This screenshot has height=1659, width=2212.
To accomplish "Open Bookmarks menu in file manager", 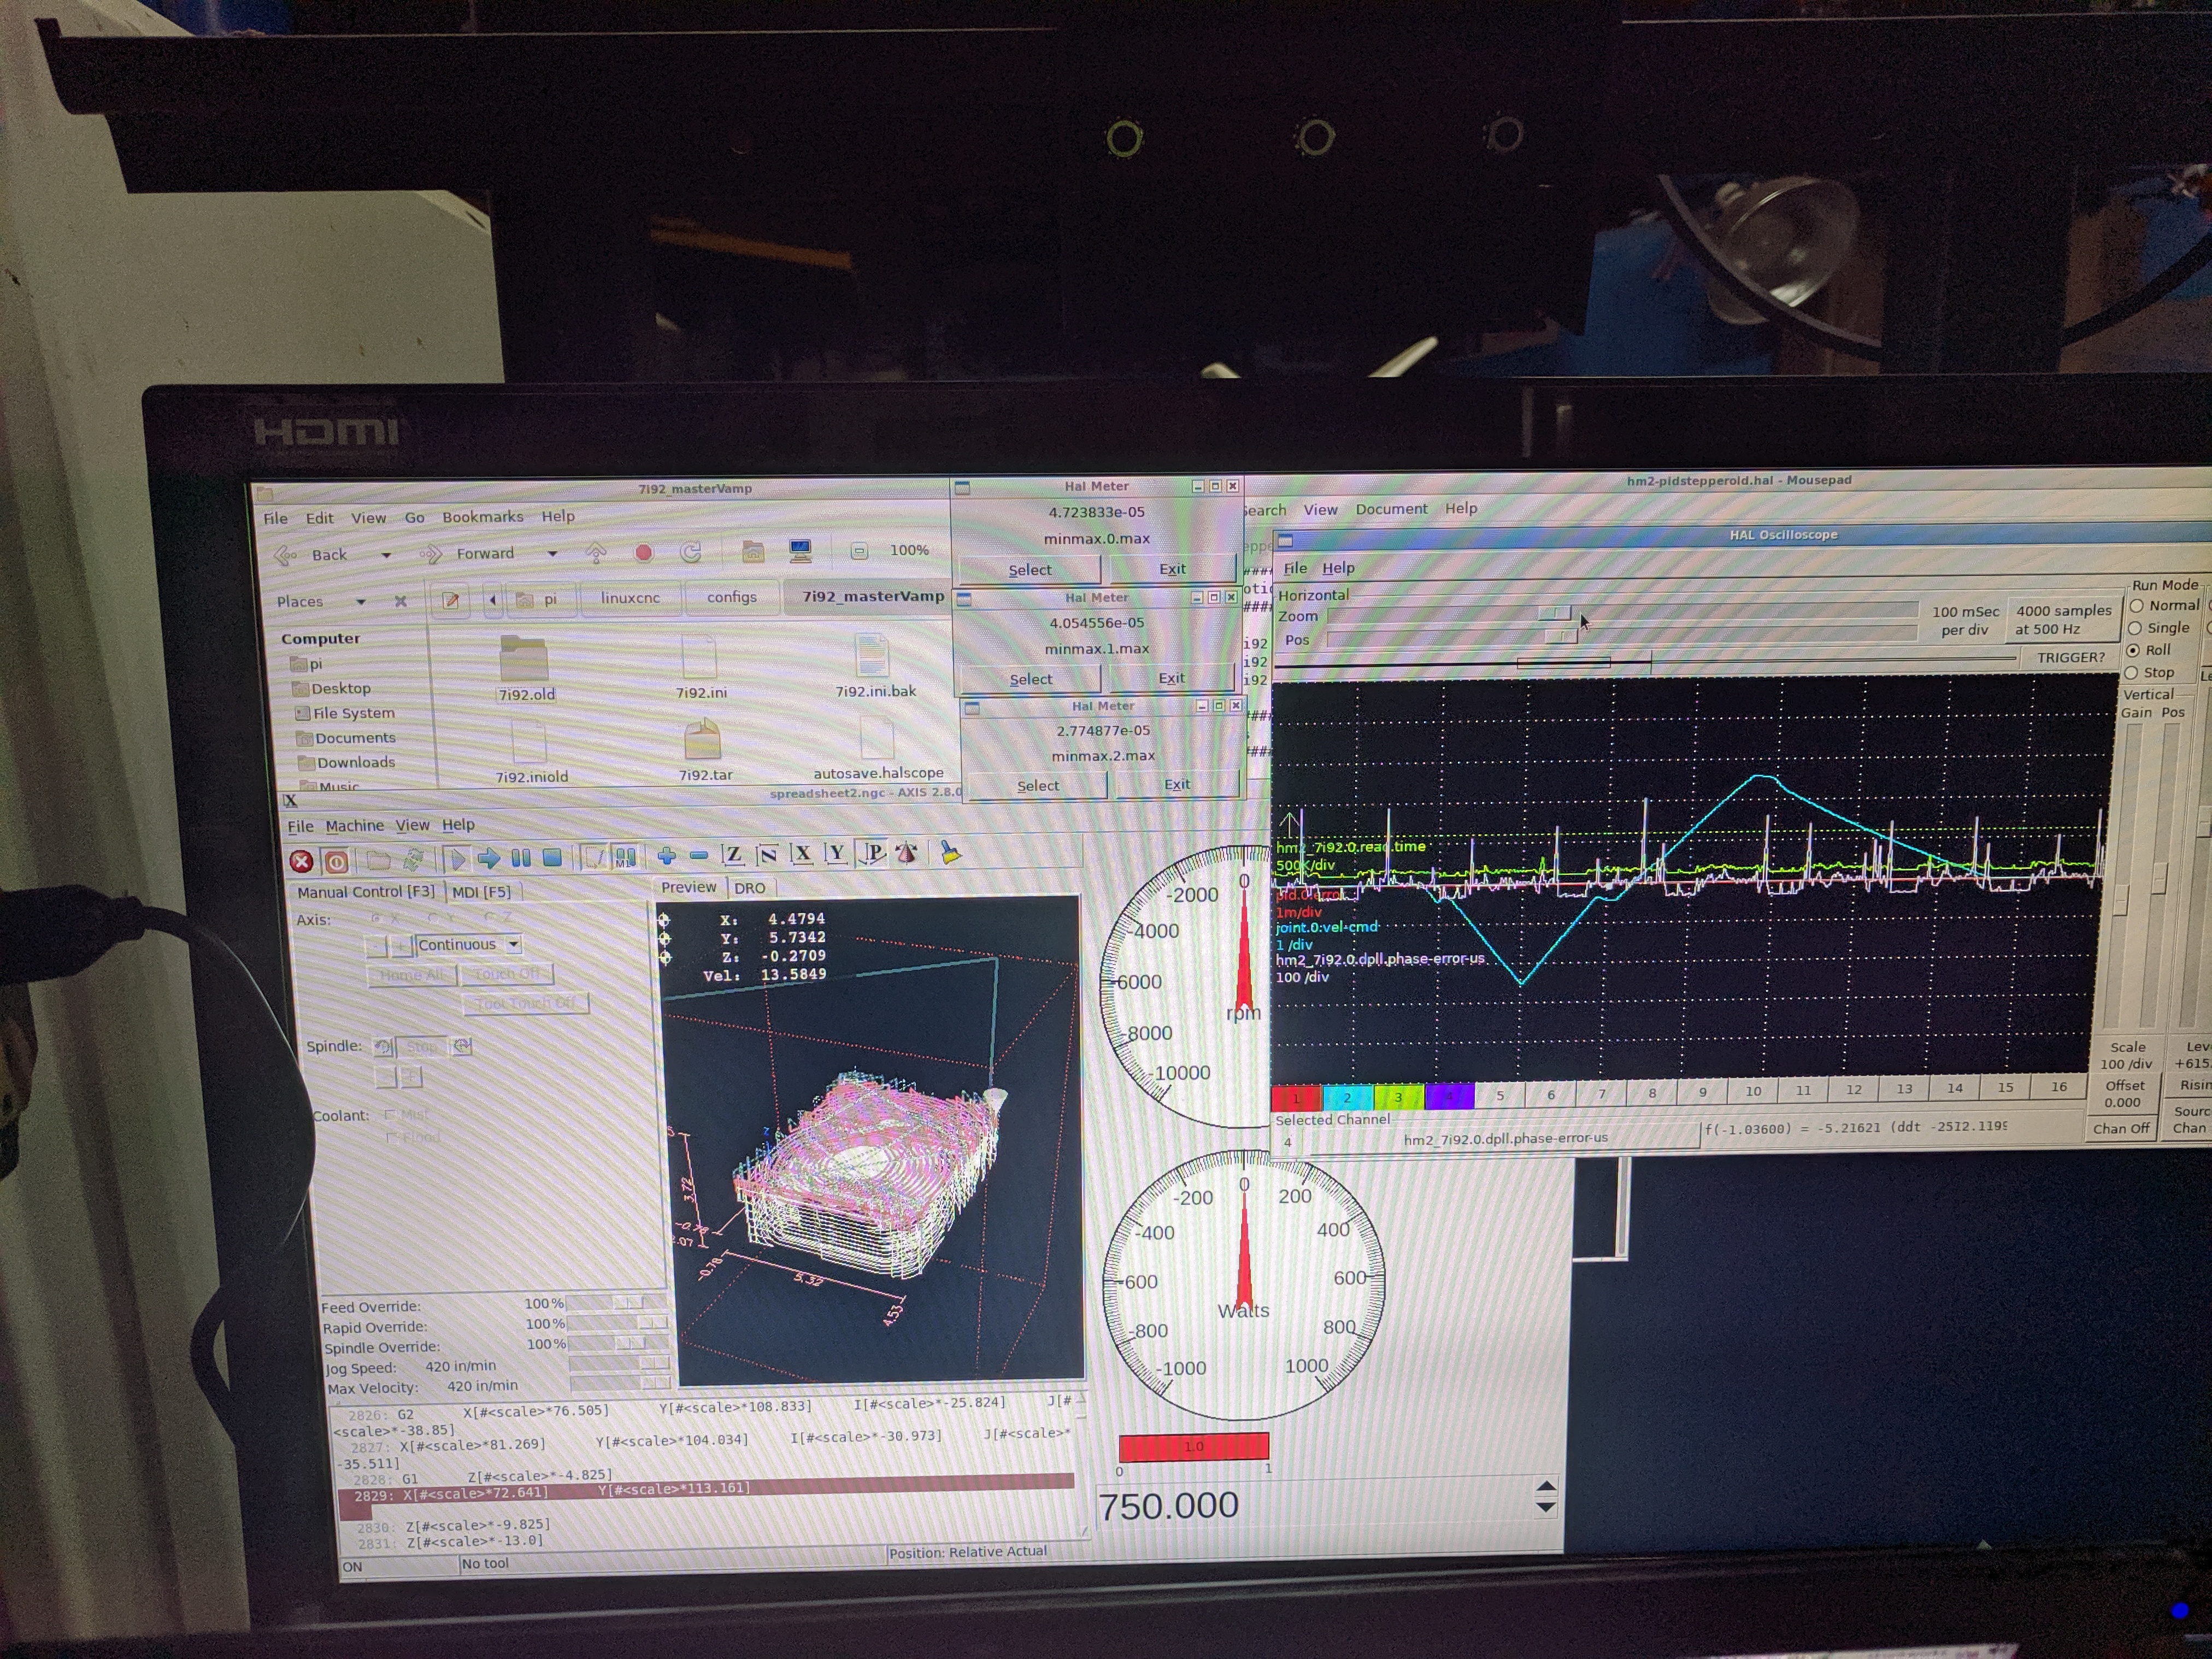I will tap(483, 517).
